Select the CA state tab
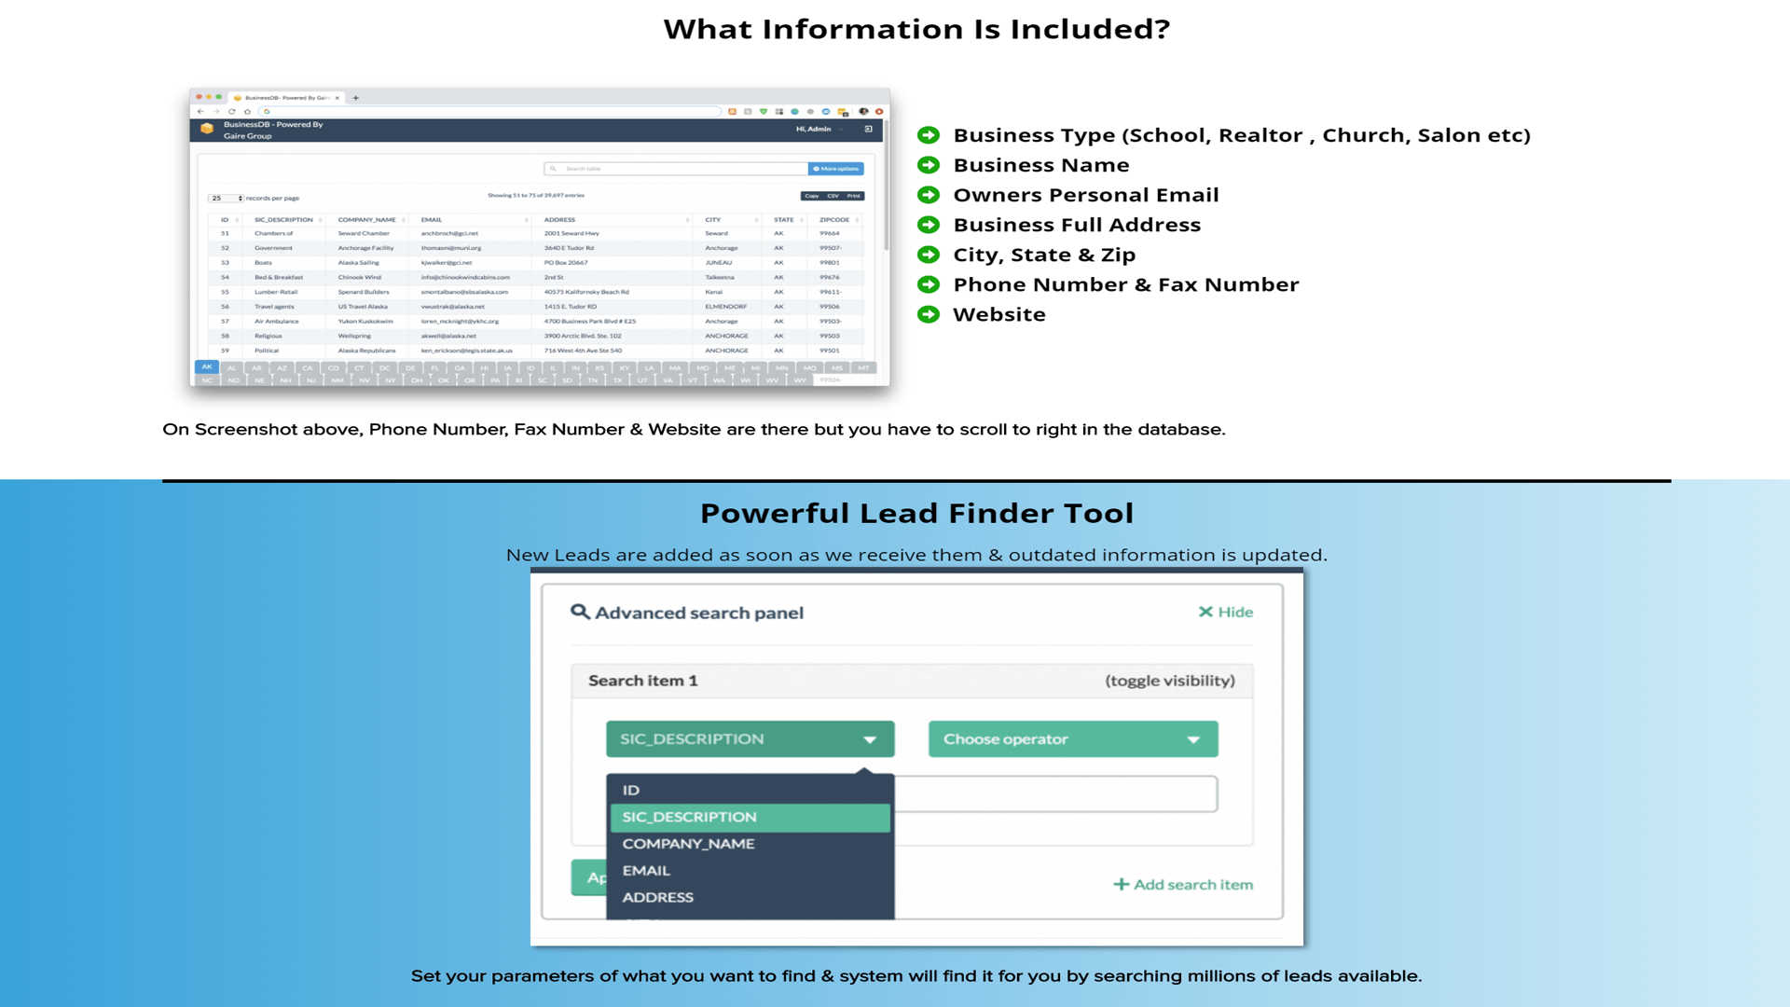 coord(308,368)
